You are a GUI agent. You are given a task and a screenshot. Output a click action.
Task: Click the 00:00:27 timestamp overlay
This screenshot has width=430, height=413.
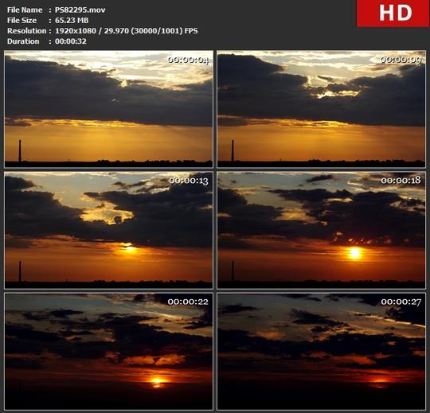(x=401, y=302)
